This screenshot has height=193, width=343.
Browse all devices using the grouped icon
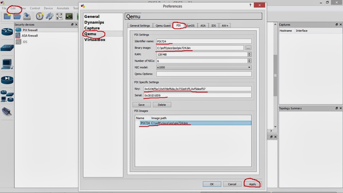point(7,96)
